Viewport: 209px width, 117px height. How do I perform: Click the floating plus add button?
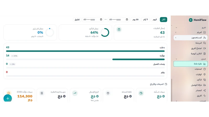click(8, 98)
